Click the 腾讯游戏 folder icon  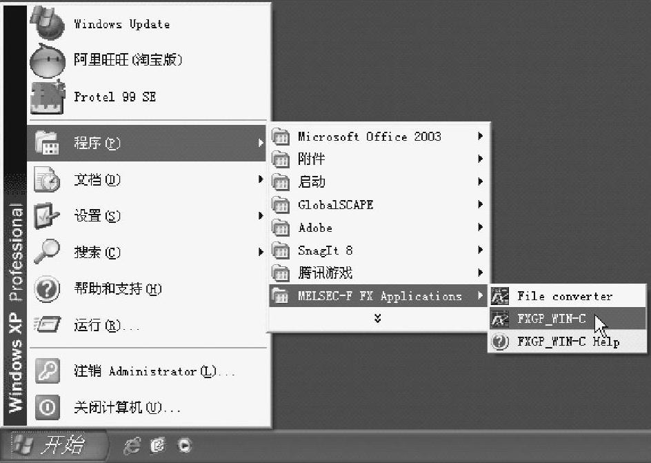point(280,273)
